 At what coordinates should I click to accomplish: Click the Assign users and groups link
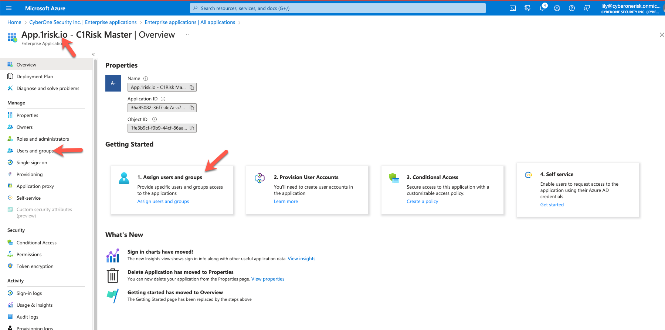163,202
